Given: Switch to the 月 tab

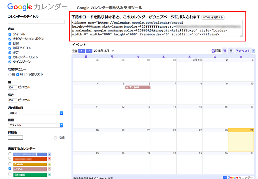Looking at the screenshot, I should (x=231, y=51).
